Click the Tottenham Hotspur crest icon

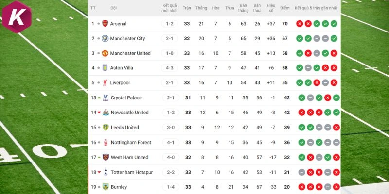pyautogui.click(x=106, y=172)
